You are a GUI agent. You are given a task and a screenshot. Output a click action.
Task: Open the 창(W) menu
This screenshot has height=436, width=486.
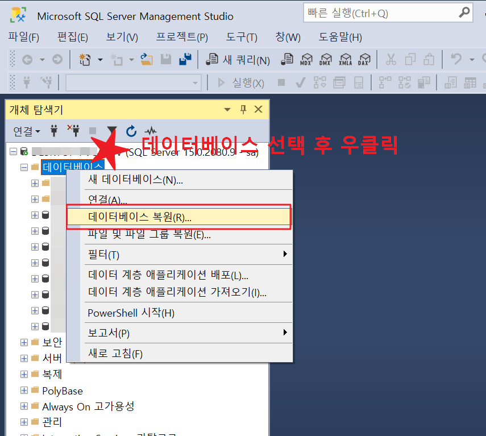pos(288,37)
